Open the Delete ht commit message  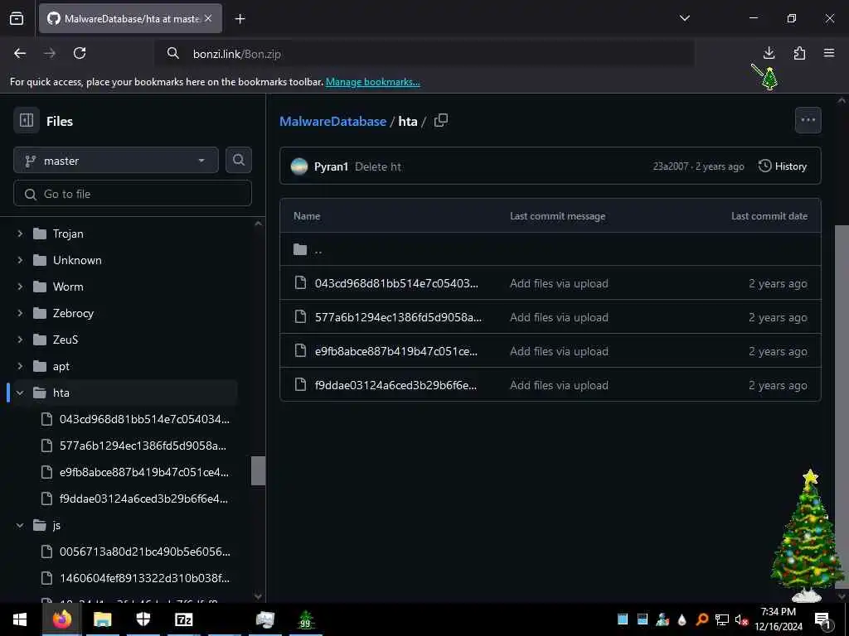378,166
